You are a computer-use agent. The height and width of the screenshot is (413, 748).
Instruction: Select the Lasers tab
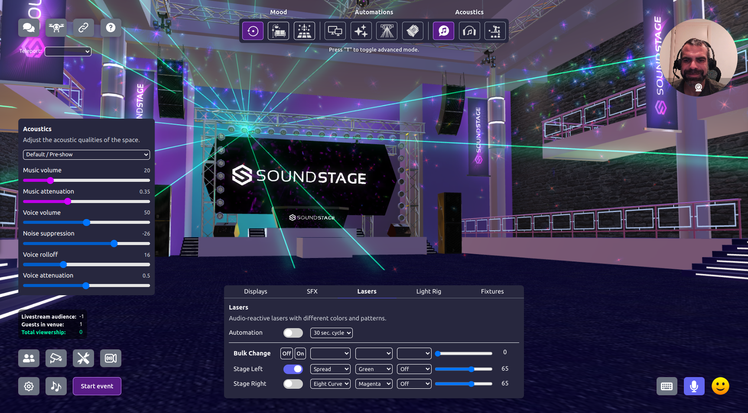[367, 292]
